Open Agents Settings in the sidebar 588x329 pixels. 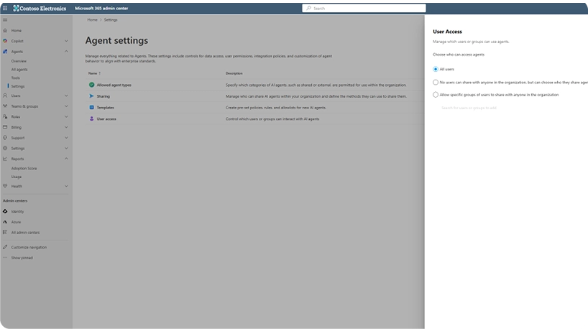point(18,86)
